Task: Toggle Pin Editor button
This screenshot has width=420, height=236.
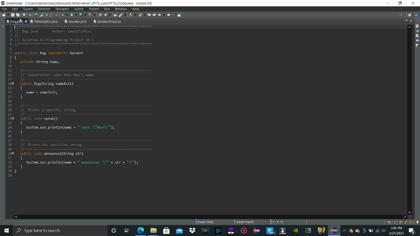Action: [179, 15]
